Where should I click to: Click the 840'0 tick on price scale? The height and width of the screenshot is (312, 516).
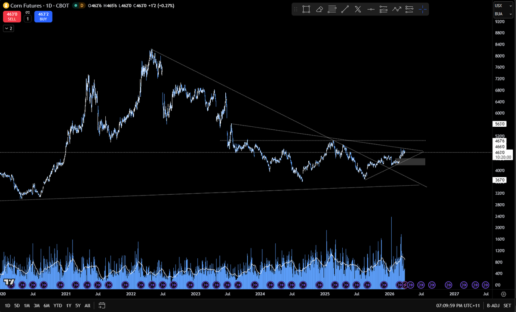tap(499, 44)
